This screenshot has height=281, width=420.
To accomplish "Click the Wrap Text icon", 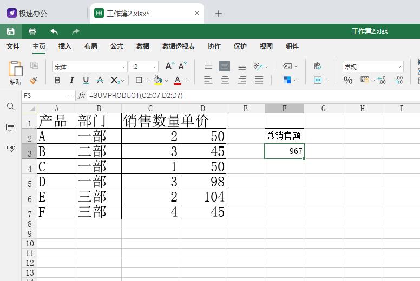I will click(317, 66).
